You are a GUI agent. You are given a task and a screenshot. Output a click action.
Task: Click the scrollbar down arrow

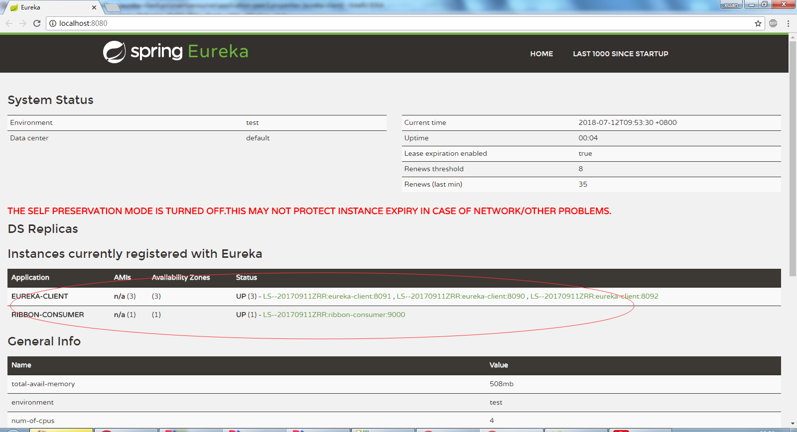click(793, 424)
